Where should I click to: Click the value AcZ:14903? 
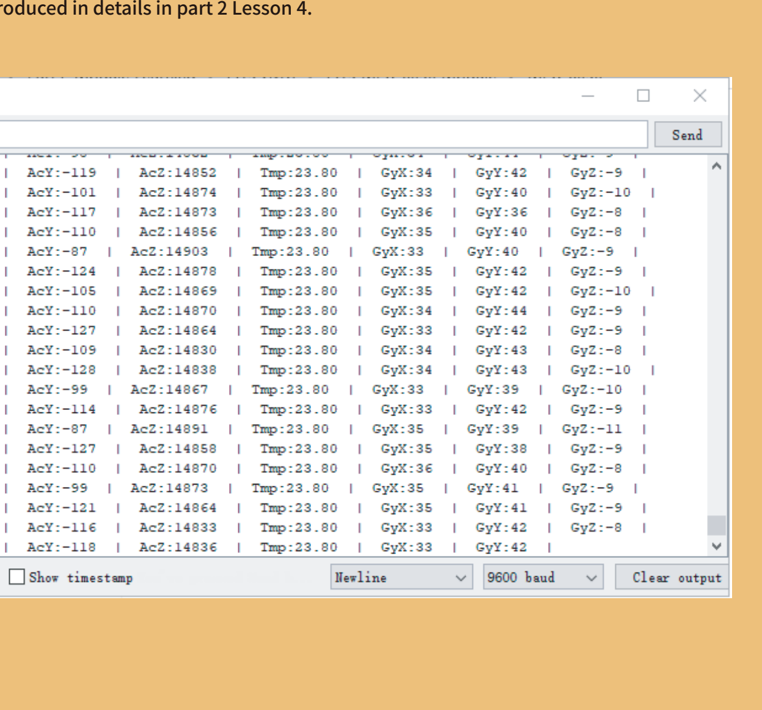(169, 252)
